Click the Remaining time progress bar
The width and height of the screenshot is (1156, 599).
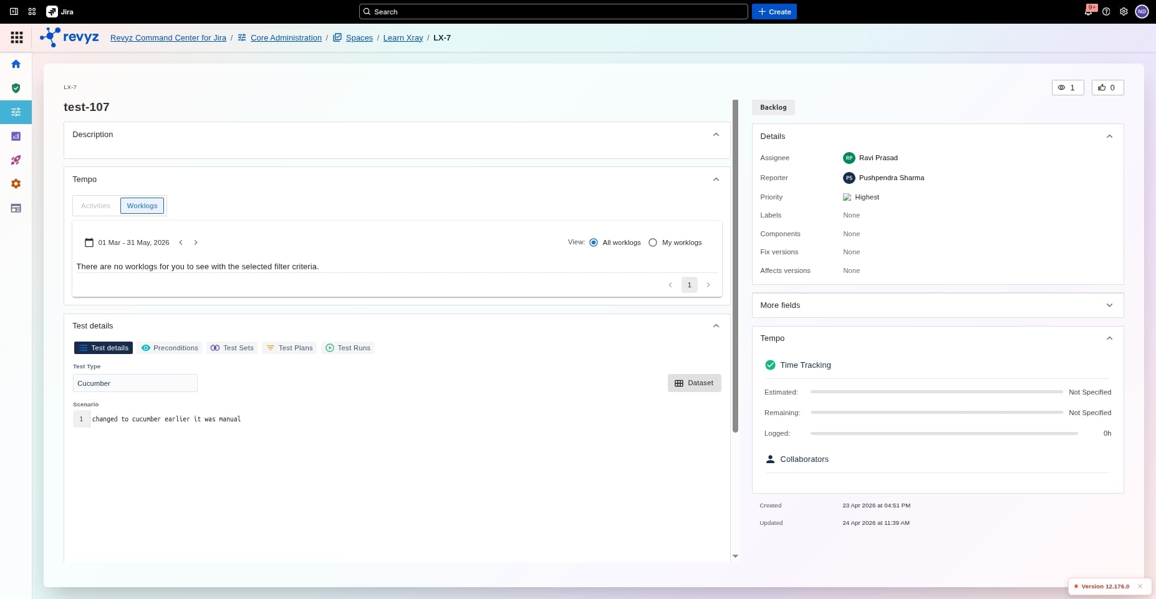click(937, 413)
